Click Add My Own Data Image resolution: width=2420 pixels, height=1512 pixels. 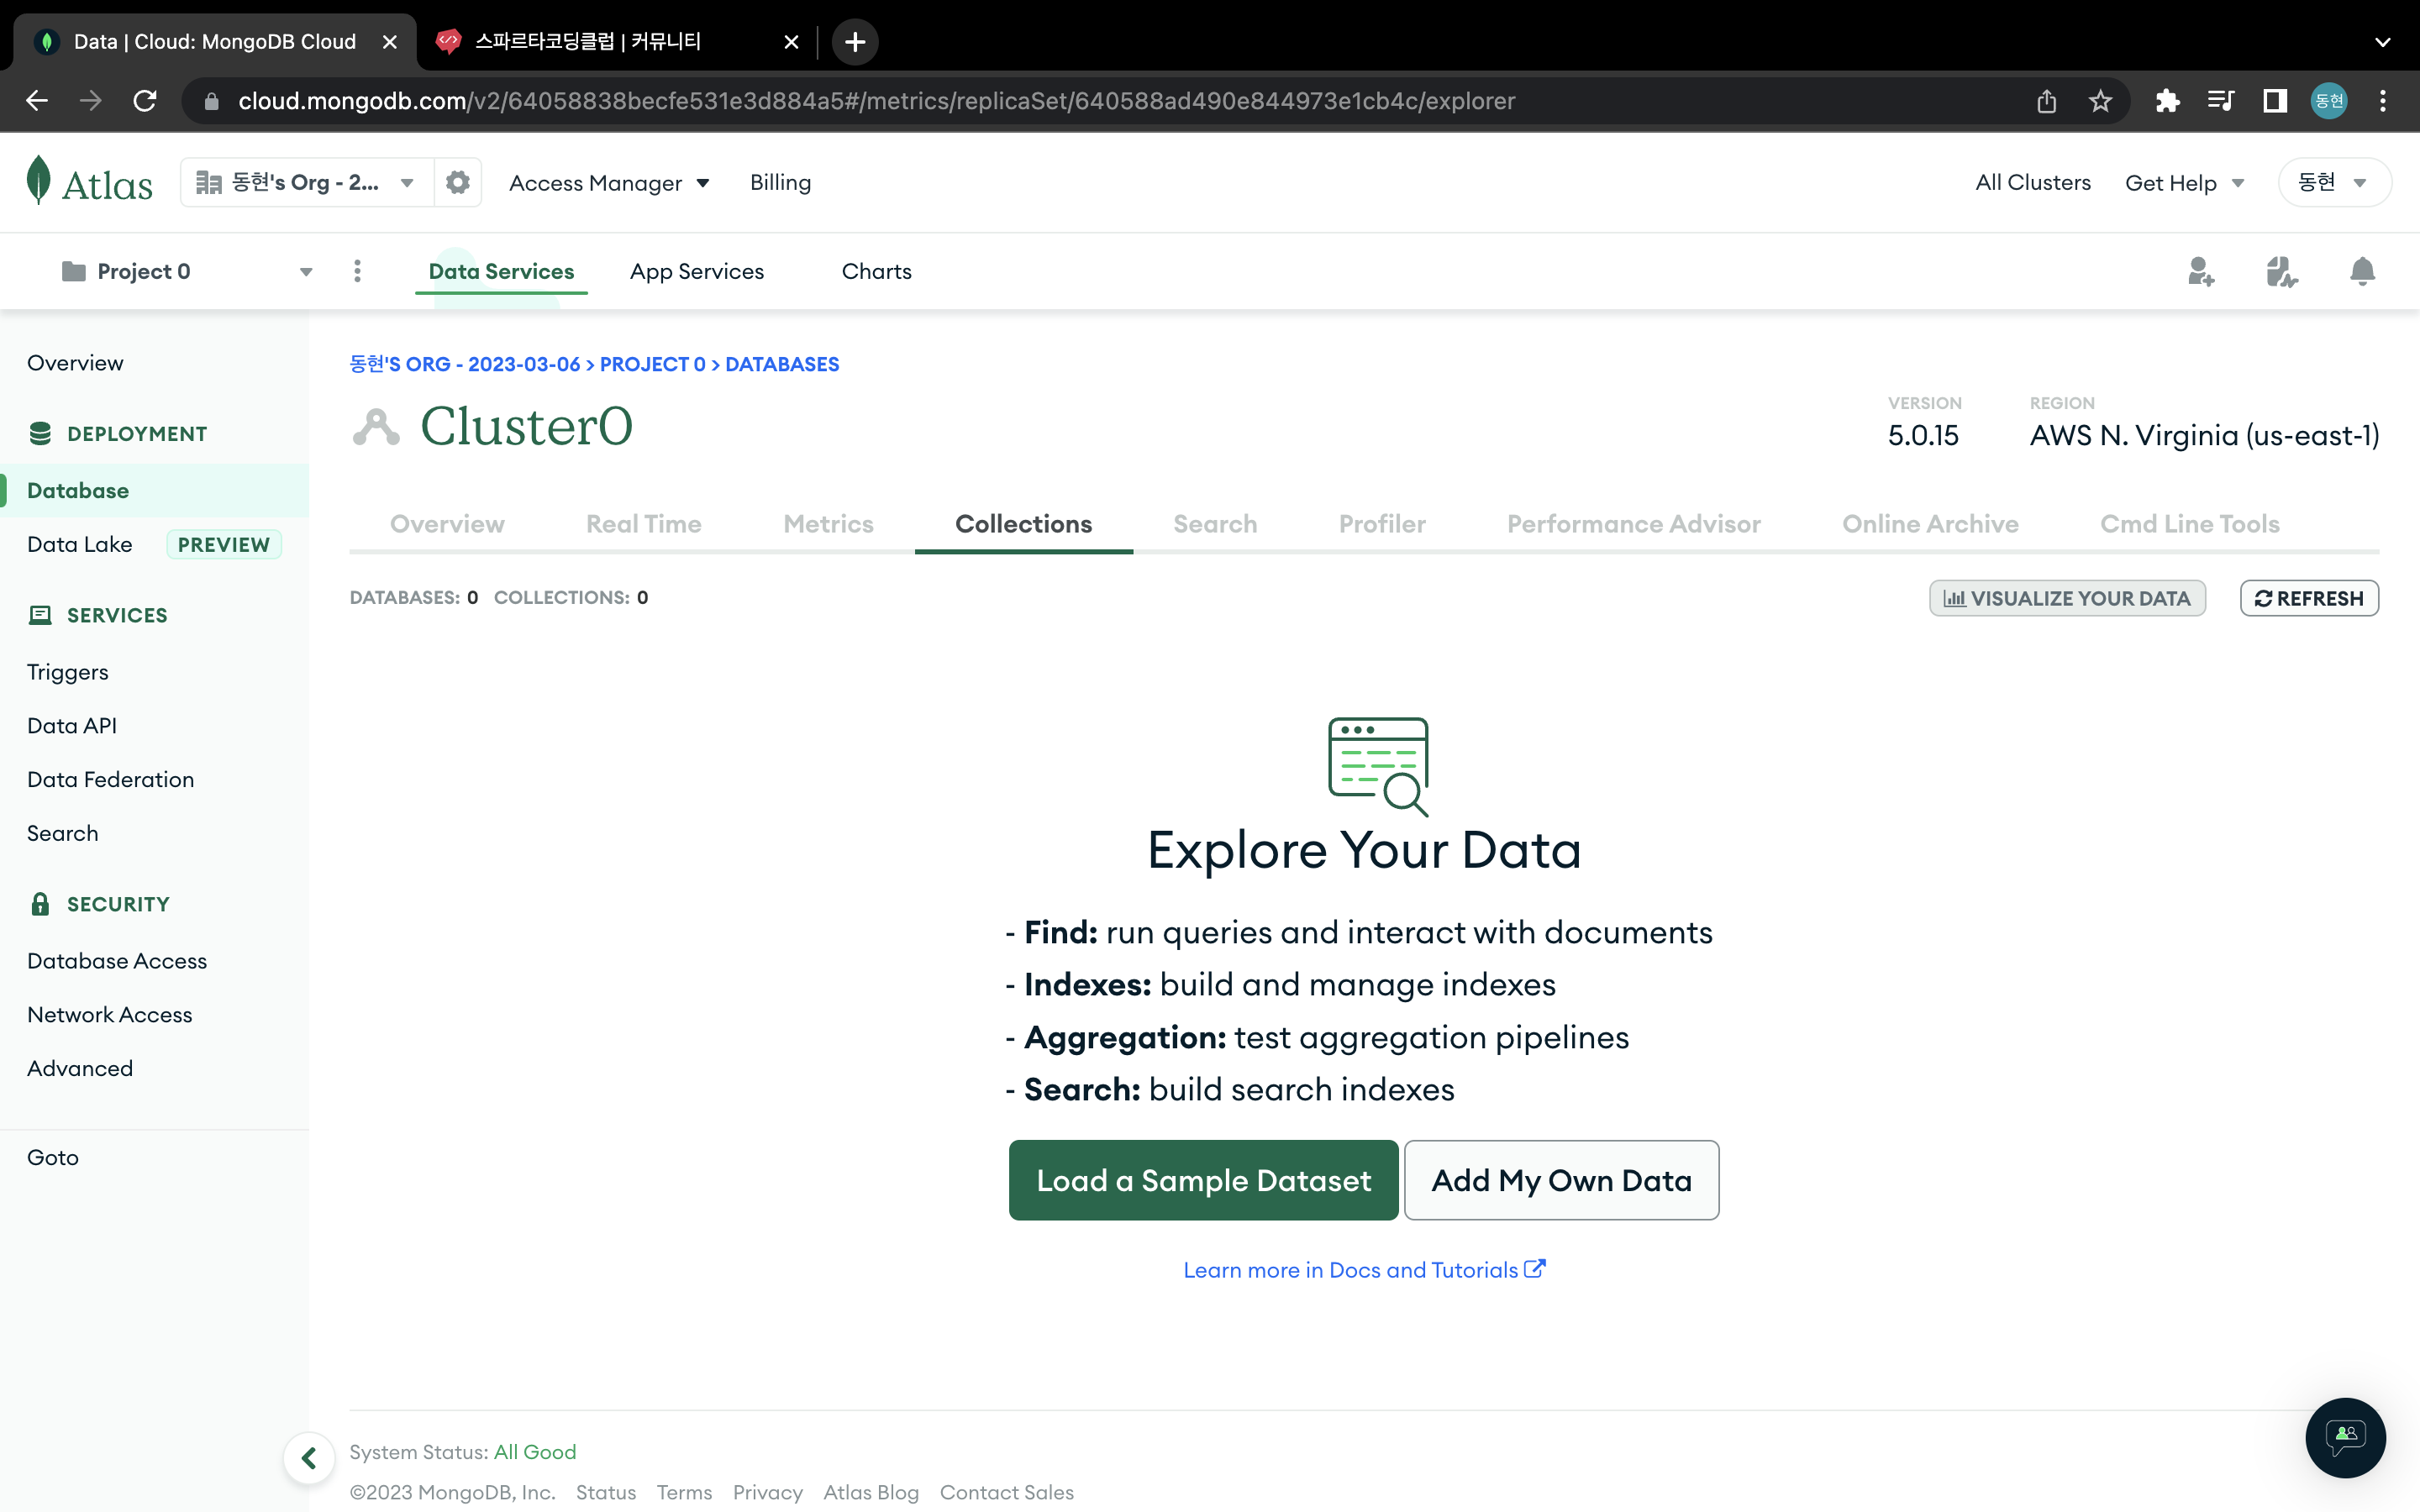(1561, 1180)
